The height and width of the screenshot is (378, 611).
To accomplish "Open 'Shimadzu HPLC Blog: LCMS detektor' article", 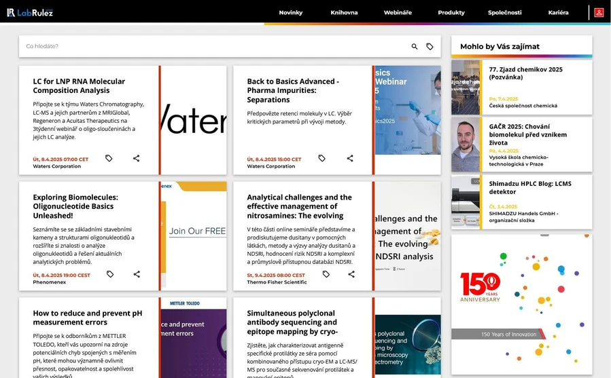I will 530,187.
